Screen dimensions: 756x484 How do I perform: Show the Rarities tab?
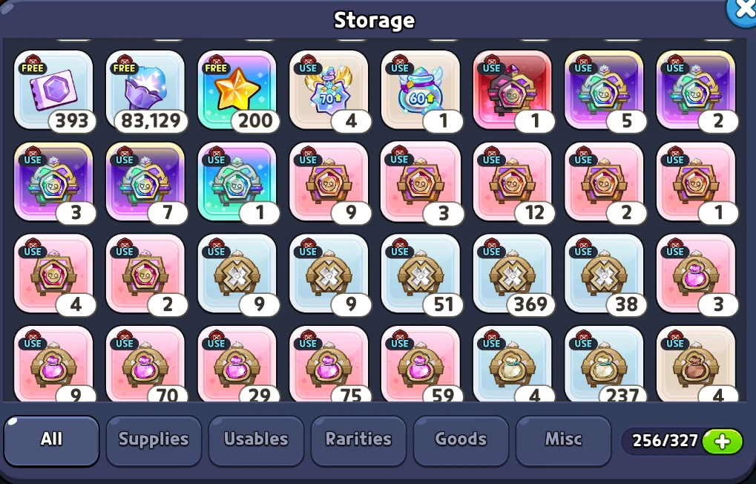click(358, 440)
